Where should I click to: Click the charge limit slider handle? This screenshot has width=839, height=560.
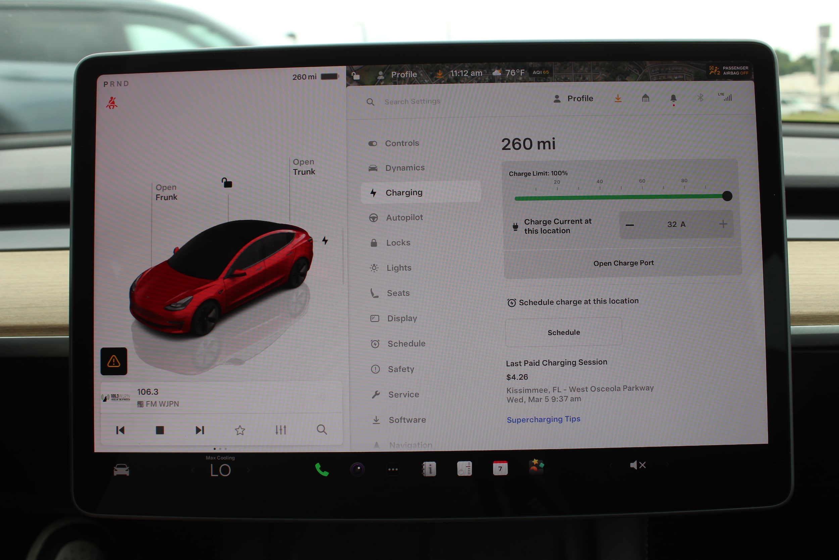pos(727,196)
